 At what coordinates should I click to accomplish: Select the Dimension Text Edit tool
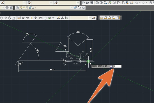point(63,18)
